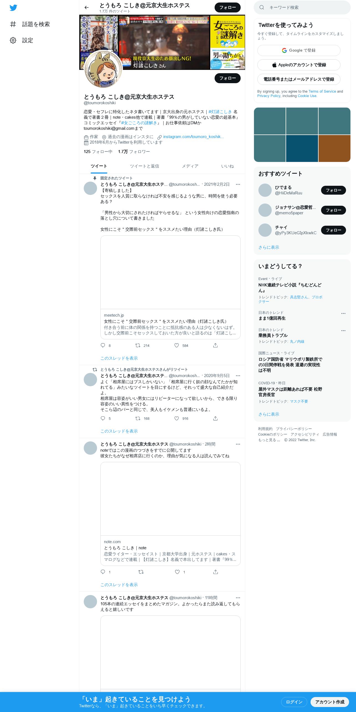Open the brown media thumbnail tile
Image resolution: width=356 pixels, height=712 pixels.
pyautogui.click(x=334, y=148)
